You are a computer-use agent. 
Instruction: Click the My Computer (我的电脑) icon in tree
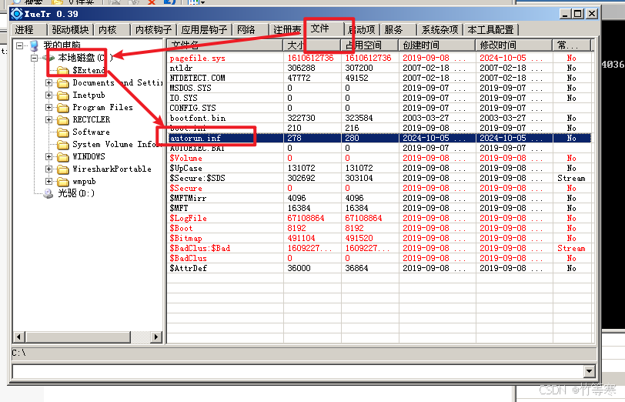(x=33, y=46)
